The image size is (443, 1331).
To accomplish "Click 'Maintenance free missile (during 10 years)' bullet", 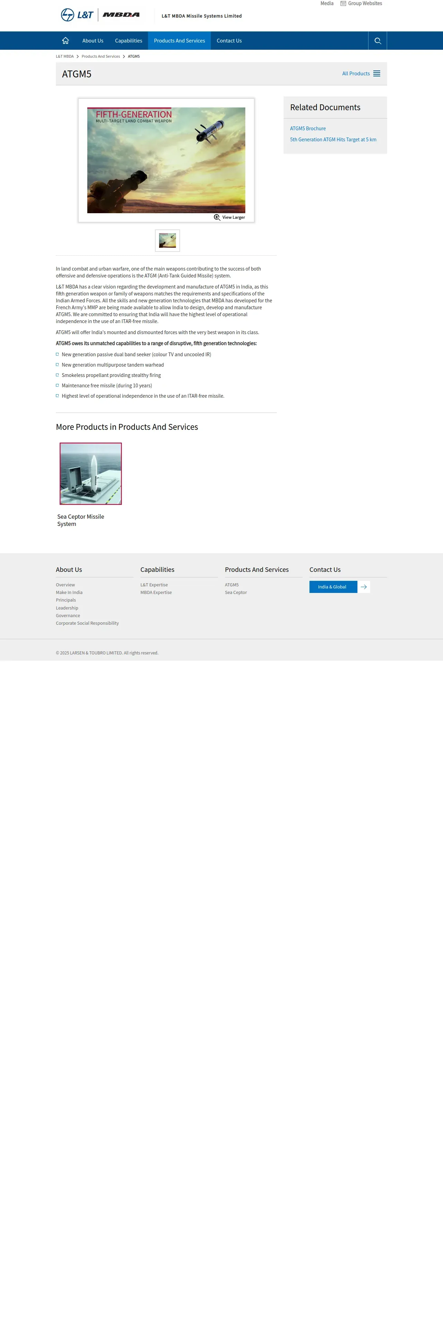I will coord(107,386).
